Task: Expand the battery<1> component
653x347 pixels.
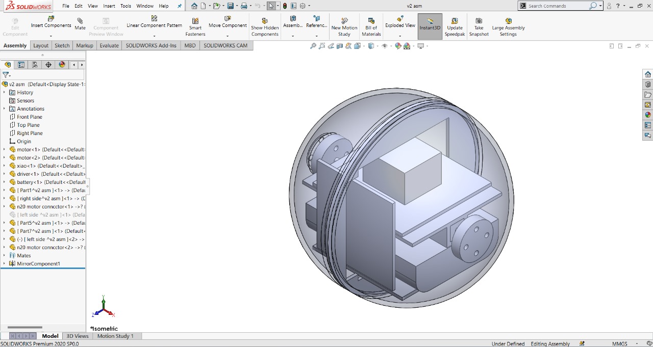Action: point(4,182)
